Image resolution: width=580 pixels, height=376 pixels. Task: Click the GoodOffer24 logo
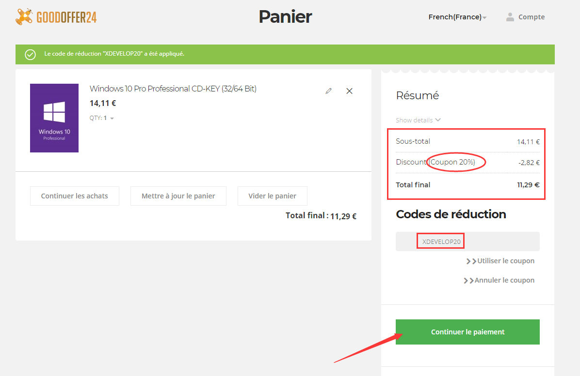(x=56, y=16)
